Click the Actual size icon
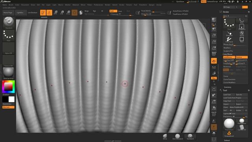The image size is (252, 142). tap(214, 42)
